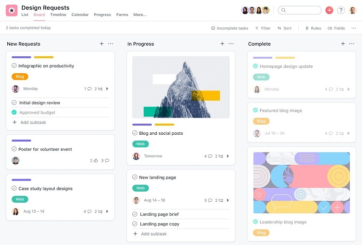This screenshot has height=245, width=362.
Task: Click thumbs-up like icon on Poster card
Action: [x=96, y=161]
